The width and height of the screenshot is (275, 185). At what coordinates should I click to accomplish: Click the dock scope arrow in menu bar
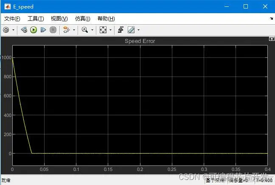[x=271, y=18]
